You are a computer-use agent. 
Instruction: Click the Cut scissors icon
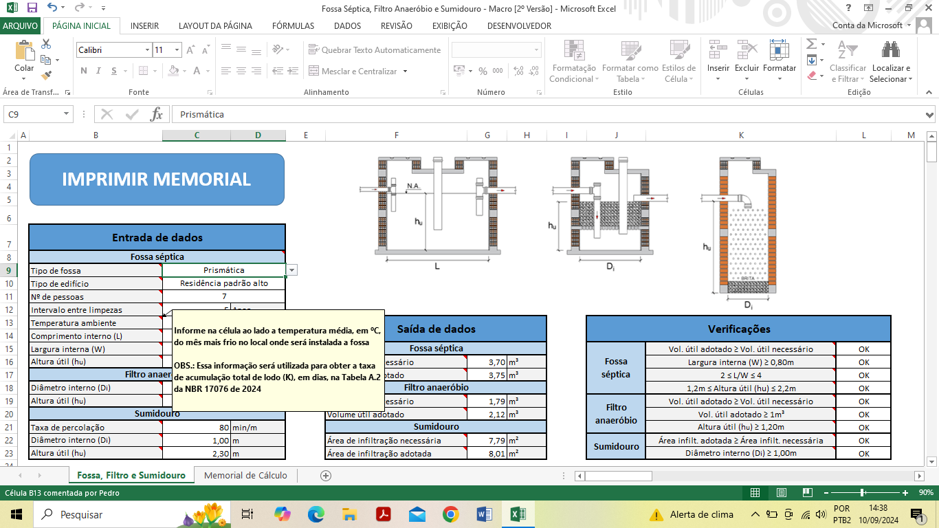click(x=46, y=44)
